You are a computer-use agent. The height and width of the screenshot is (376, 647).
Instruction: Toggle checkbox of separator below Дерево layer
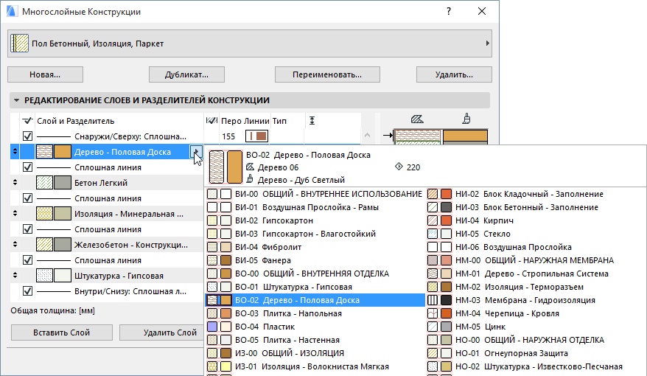(27, 167)
